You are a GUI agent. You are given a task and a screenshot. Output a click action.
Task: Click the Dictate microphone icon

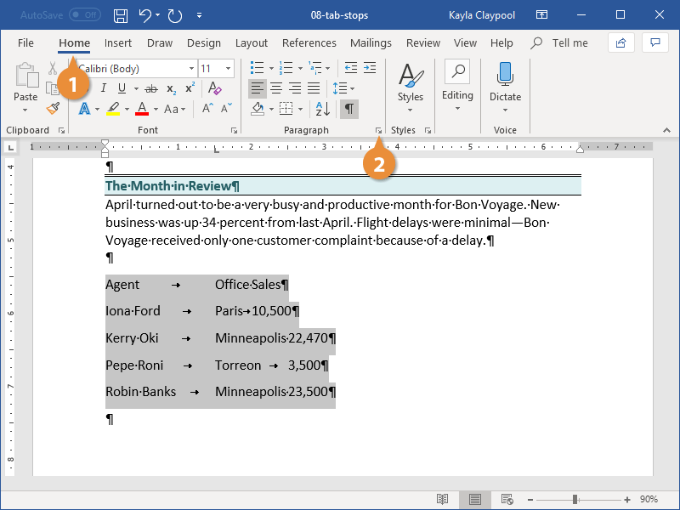tap(505, 76)
